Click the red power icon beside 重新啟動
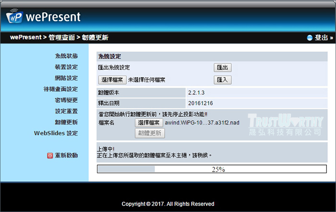The image size is (336, 212). point(50,156)
